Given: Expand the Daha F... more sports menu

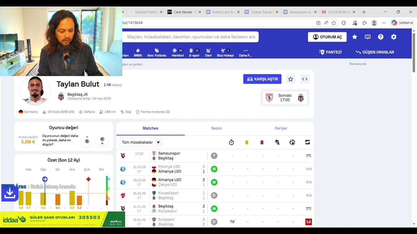Looking at the screenshot, I should click(245, 53).
